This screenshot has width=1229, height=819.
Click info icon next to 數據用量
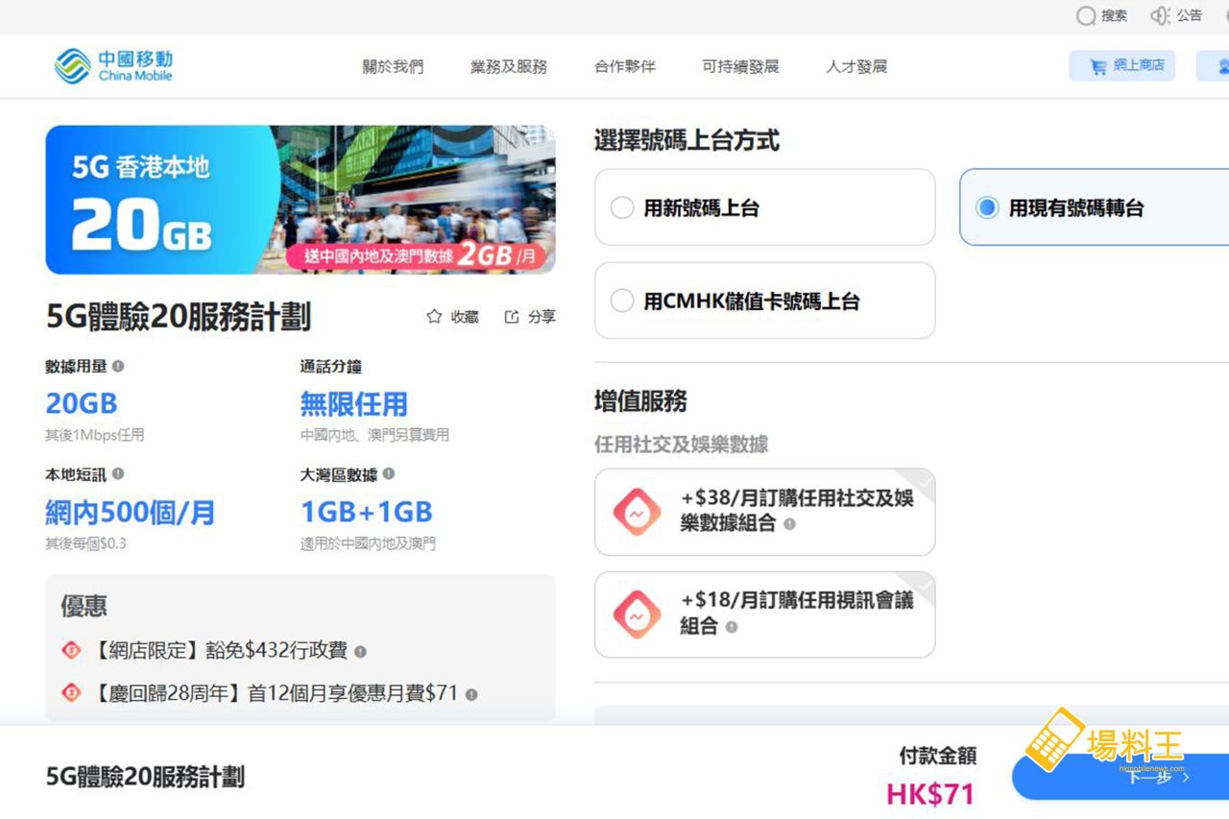118,366
